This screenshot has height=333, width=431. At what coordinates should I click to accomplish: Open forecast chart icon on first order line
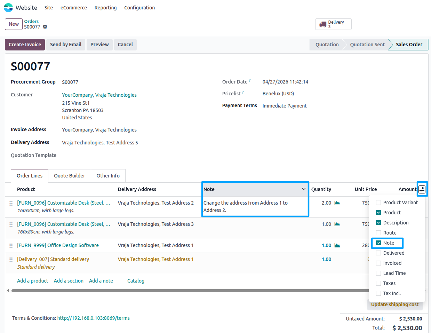pyautogui.click(x=337, y=203)
